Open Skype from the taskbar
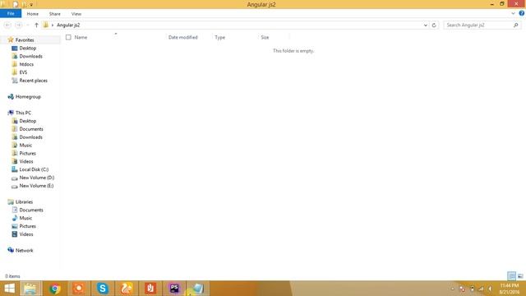The width and height of the screenshot is (526, 296). click(102, 289)
